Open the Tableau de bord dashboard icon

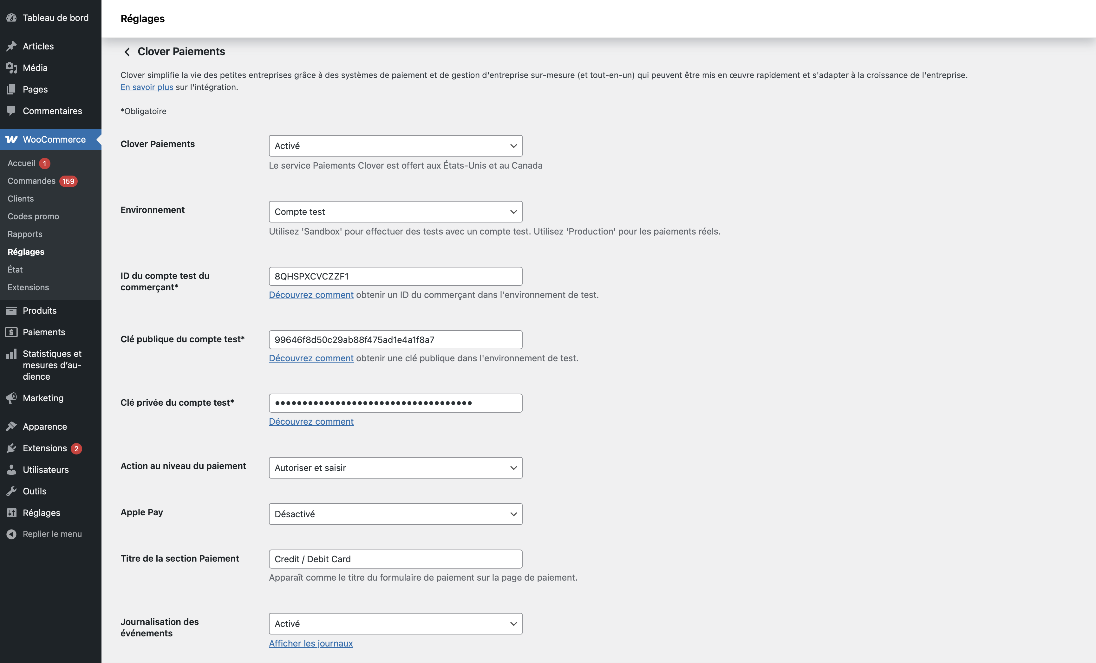pyautogui.click(x=11, y=18)
